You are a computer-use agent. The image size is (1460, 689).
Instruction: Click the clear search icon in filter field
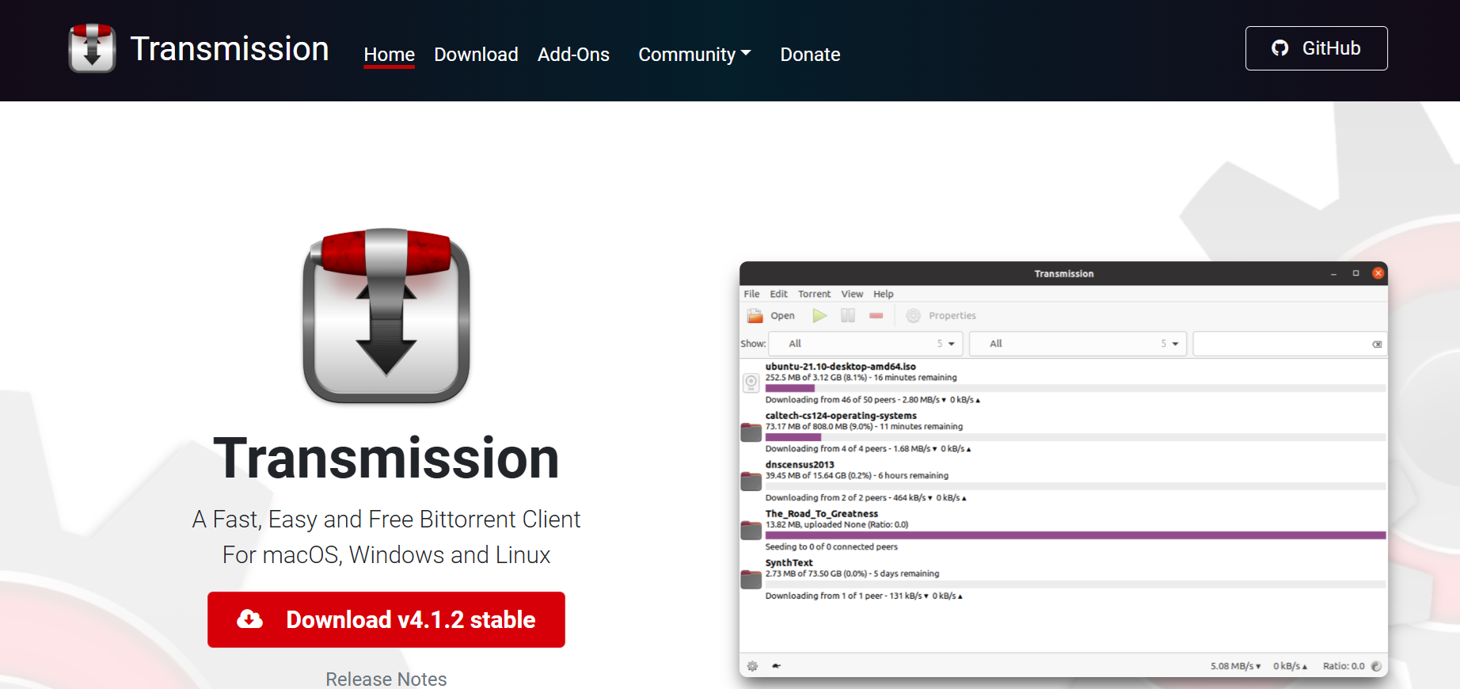pyautogui.click(x=1377, y=344)
